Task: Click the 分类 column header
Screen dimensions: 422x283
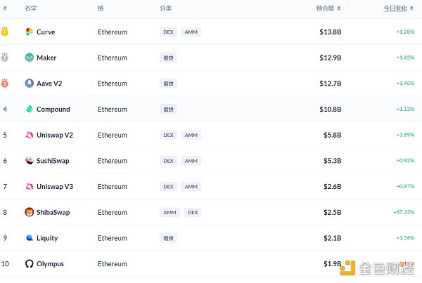Action: tap(165, 8)
